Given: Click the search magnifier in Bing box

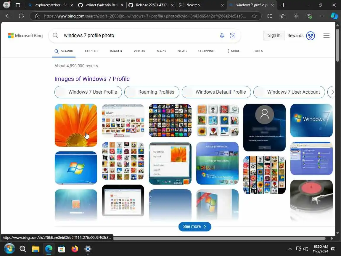Looking at the screenshot, I should 55,35.
